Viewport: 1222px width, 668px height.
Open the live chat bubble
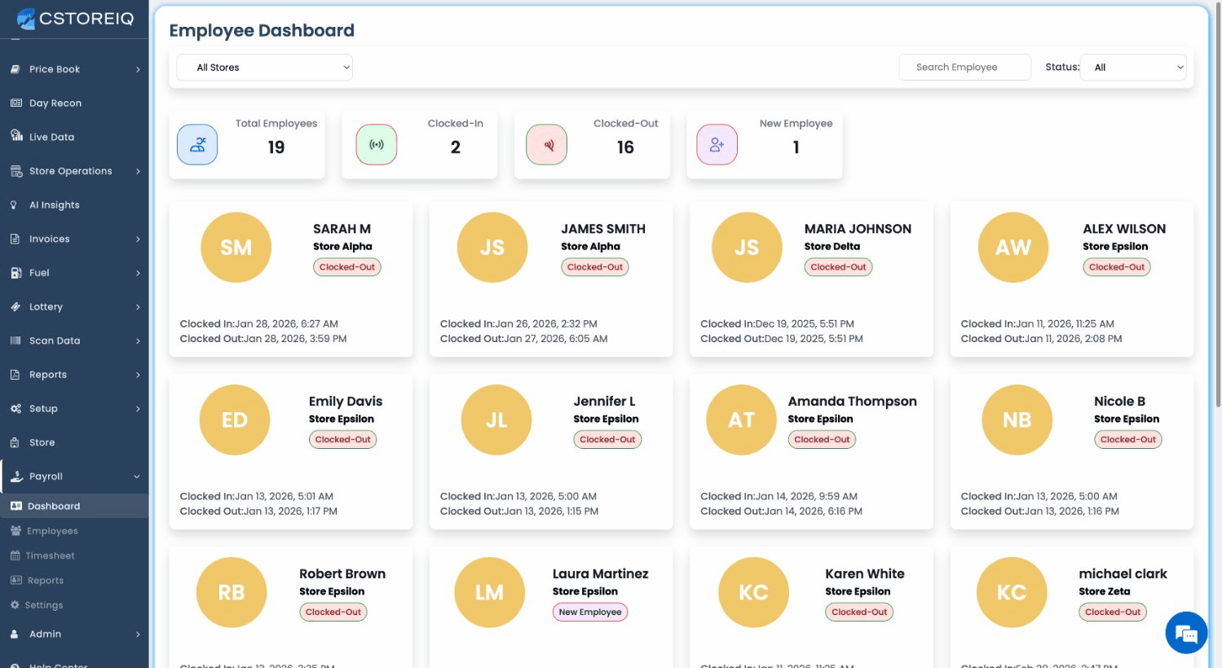click(x=1185, y=633)
